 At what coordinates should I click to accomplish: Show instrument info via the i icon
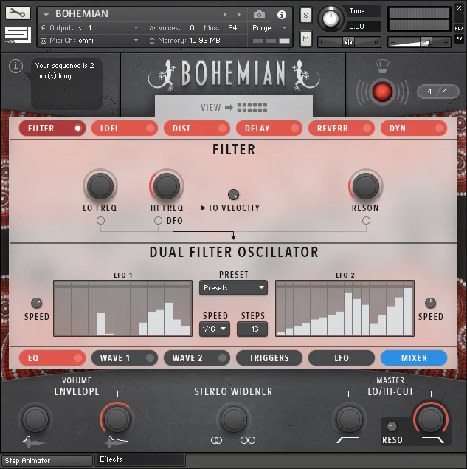(282, 15)
